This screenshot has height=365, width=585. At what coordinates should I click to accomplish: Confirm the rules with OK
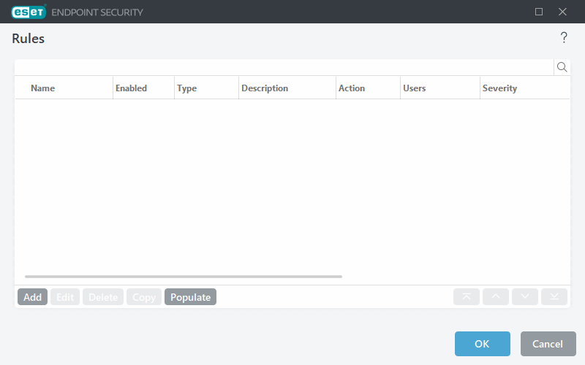pos(482,344)
